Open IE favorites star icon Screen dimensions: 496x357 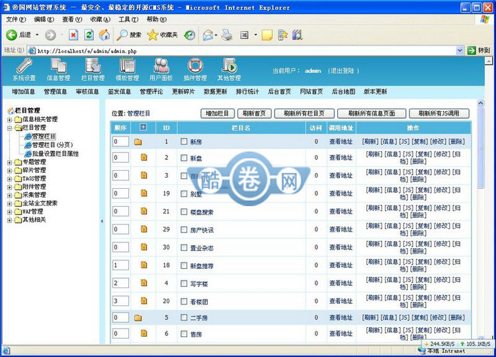152,35
